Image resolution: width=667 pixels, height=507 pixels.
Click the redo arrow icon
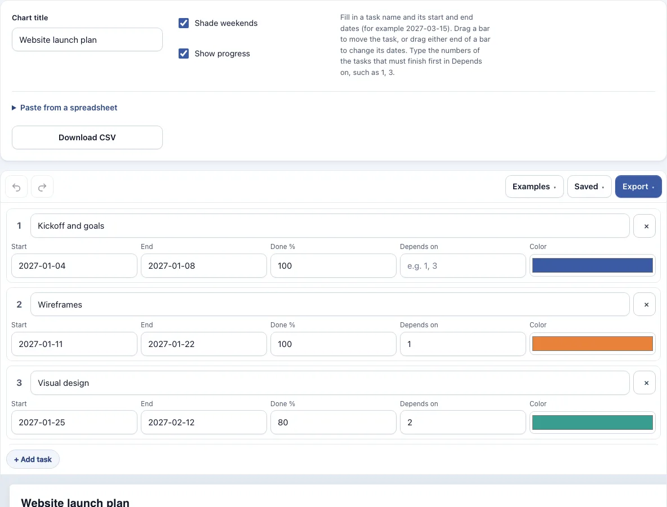pos(42,187)
